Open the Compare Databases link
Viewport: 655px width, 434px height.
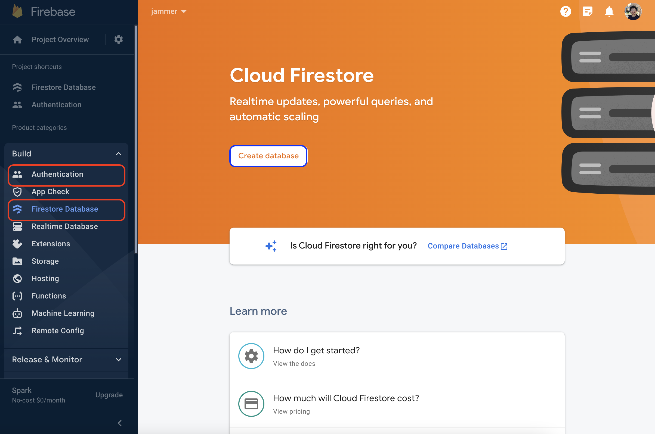[x=467, y=246]
